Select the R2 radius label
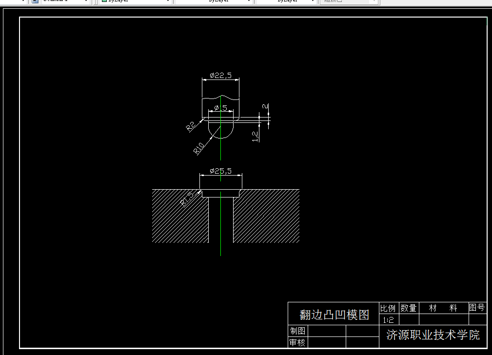The width and height of the screenshot is (492, 355). click(191, 126)
